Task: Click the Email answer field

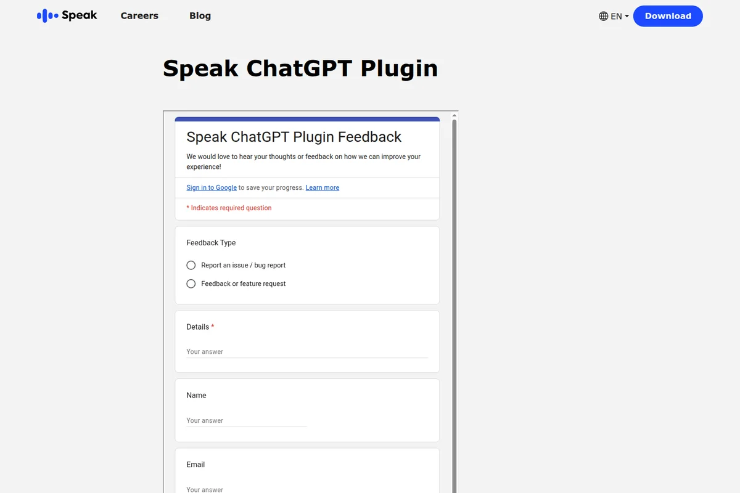Action: (x=245, y=489)
